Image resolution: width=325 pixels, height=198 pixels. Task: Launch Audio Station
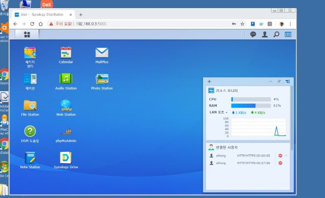[66, 82]
